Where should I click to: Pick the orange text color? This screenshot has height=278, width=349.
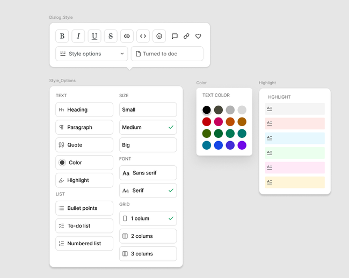[230, 122]
